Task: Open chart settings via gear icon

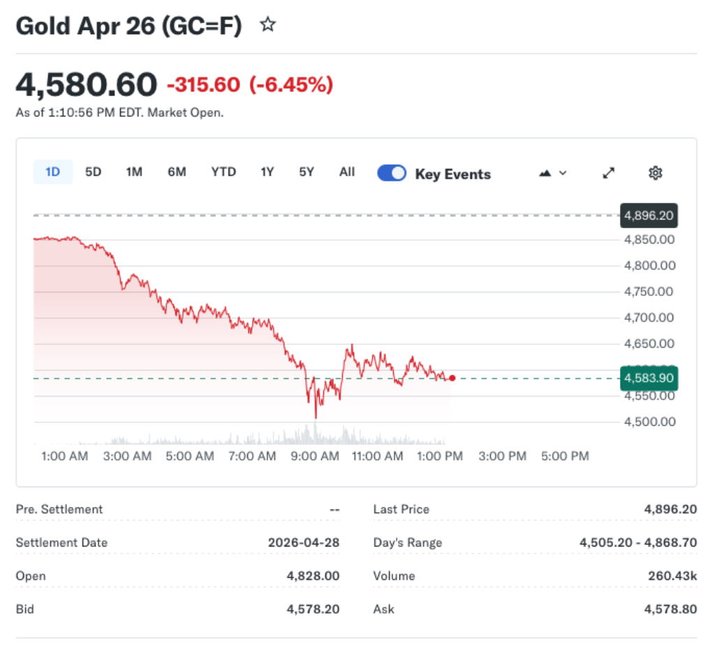Action: tap(655, 172)
